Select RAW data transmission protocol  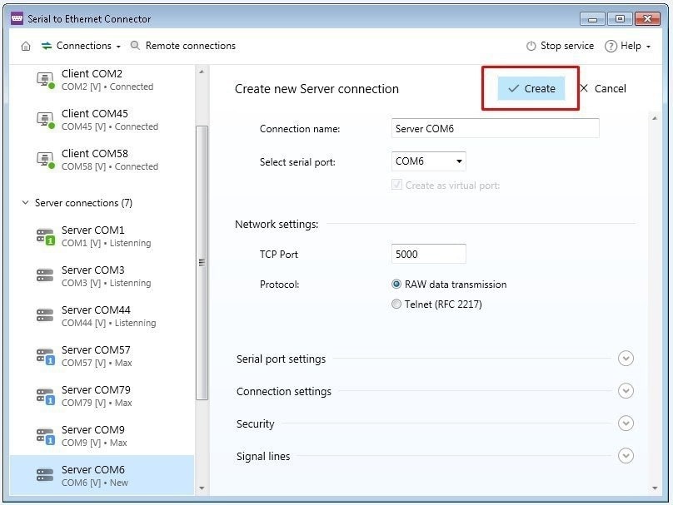click(x=396, y=285)
